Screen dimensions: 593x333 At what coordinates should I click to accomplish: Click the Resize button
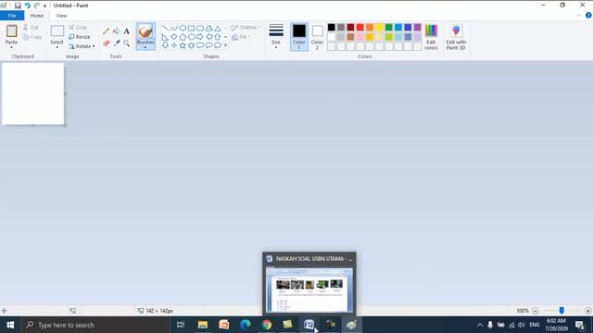pos(80,37)
